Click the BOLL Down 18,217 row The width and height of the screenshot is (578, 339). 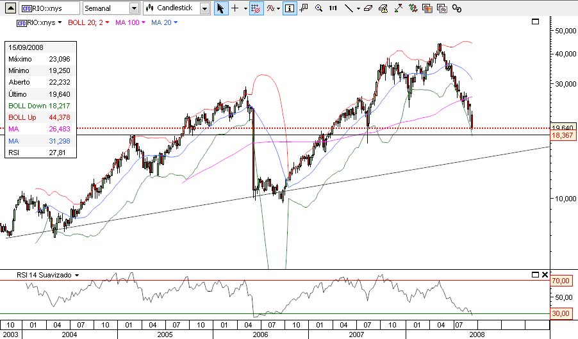click(x=40, y=106)
